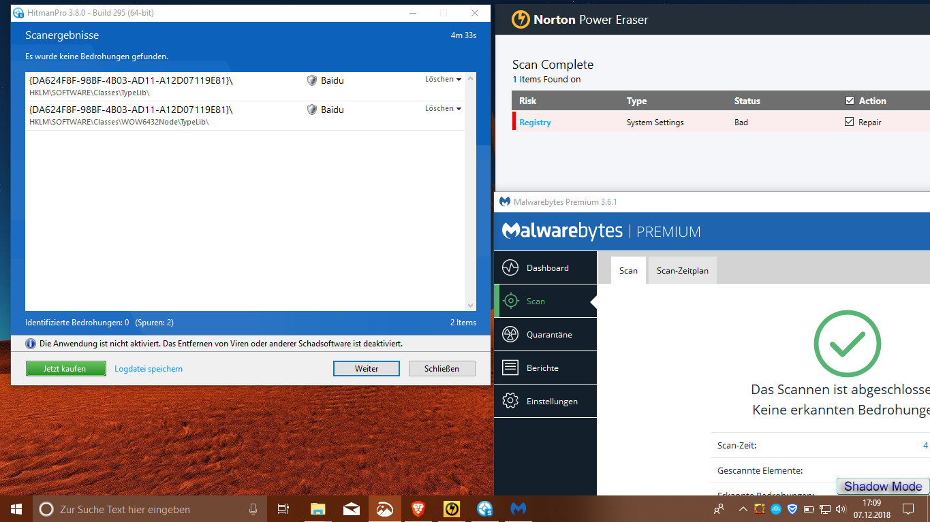Open the Action Center notification icon
930x522 pixels.
point(908,508)
